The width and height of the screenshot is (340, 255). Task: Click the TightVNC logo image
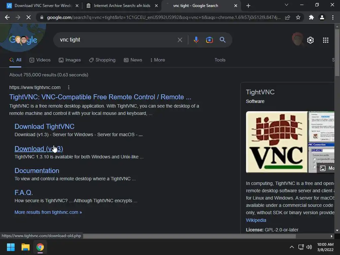(277, 142)
